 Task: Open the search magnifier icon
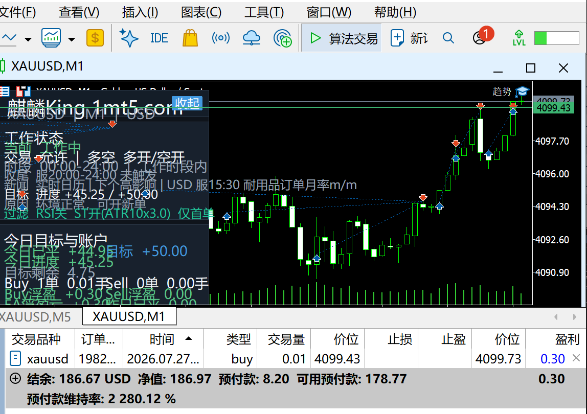click(x=448, y=38)
